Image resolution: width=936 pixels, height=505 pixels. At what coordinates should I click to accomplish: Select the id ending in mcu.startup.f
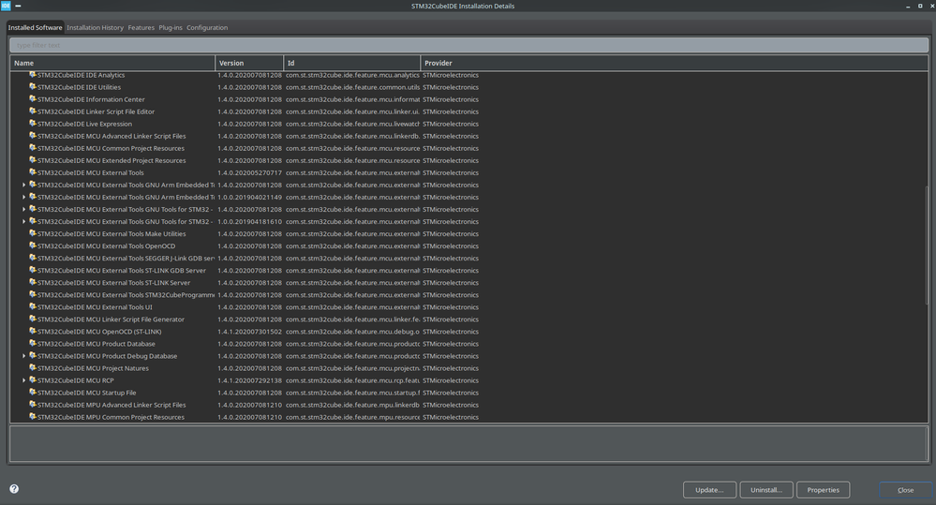click(352, 393)
